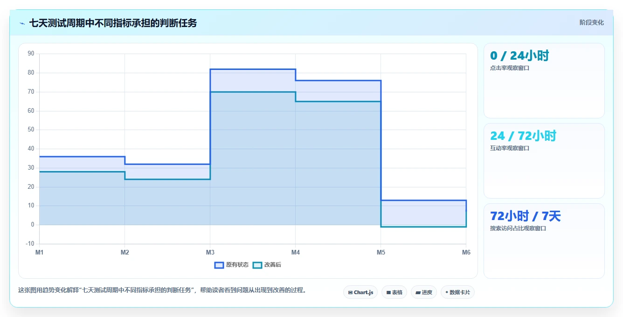The width and height of the screenshot is (623, 317).
Task: Click the 90 y-axis value
Action: point(31,54)
